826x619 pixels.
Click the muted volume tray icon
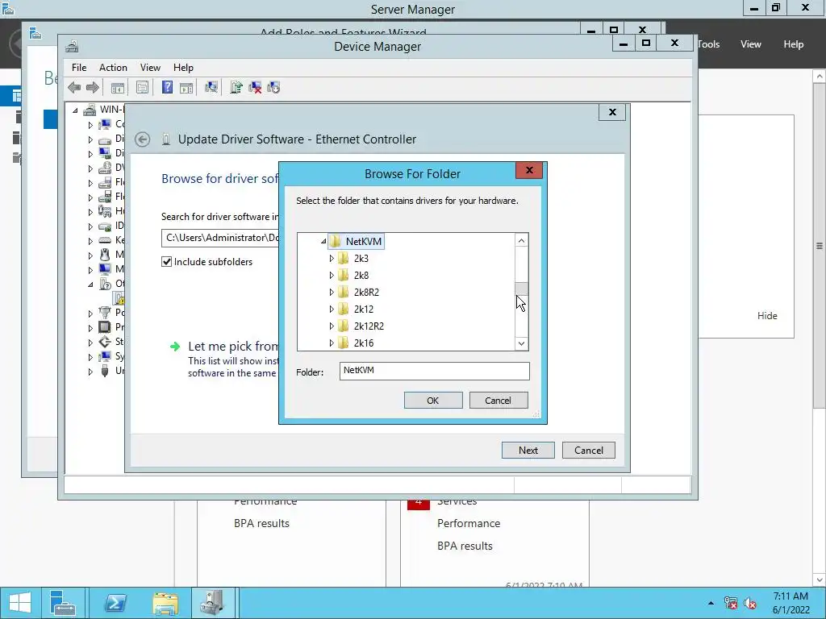[750, 603]
